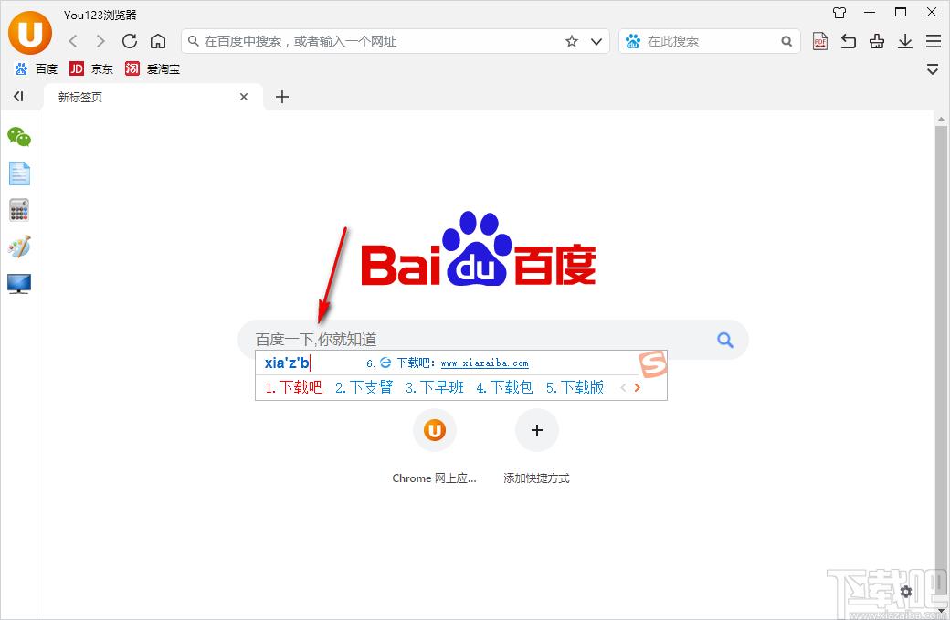Open the notepad document sidebar icon

click(x=19, y=173)
